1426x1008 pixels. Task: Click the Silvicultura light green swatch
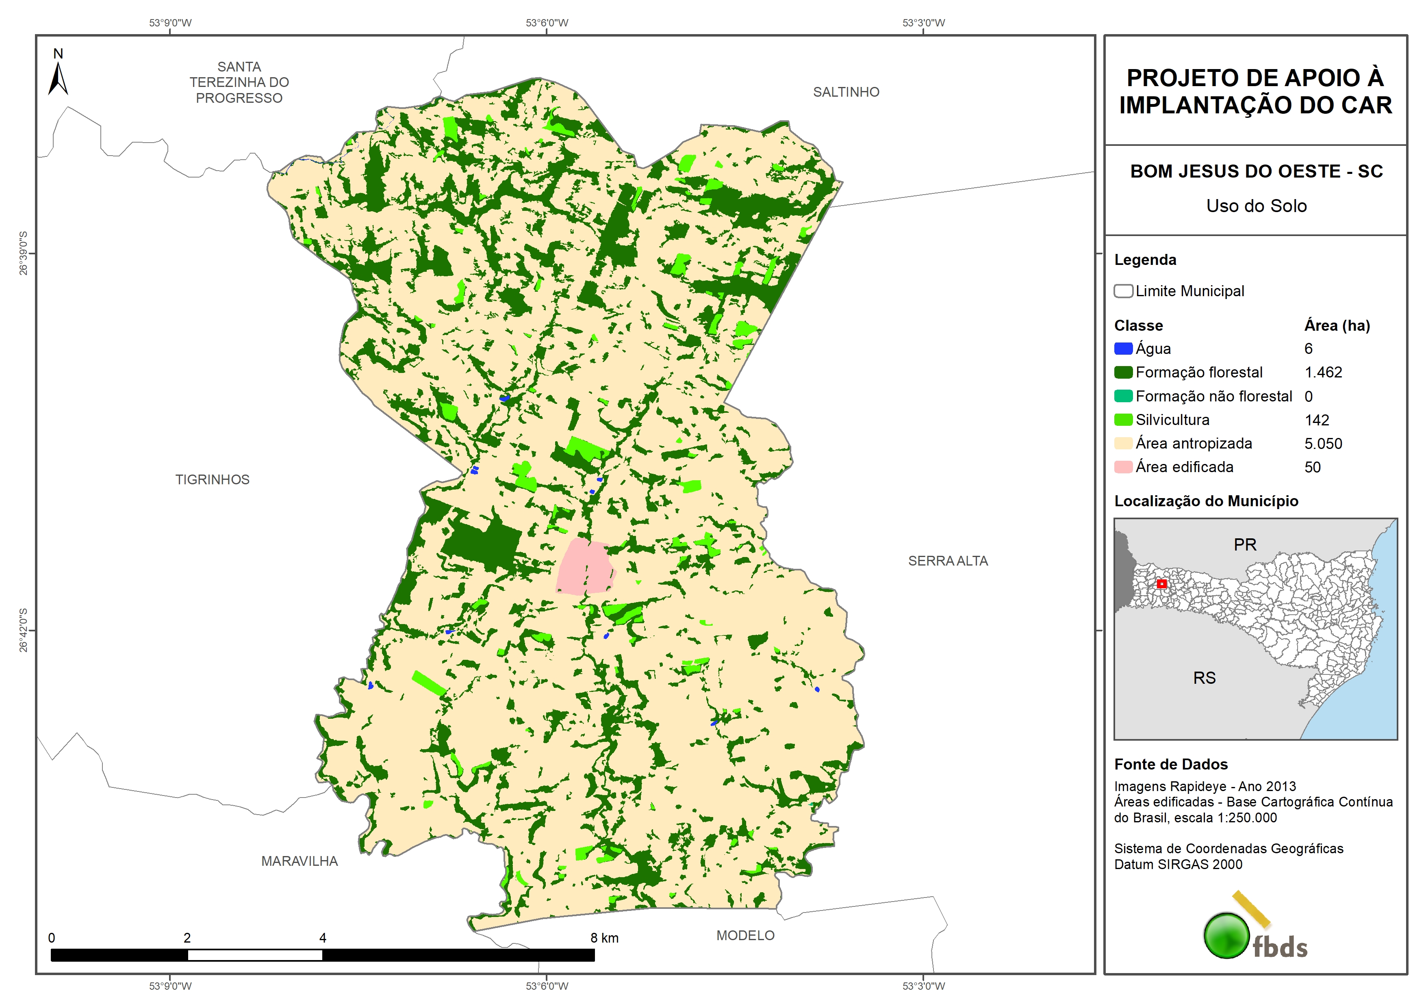(1123, 420)
